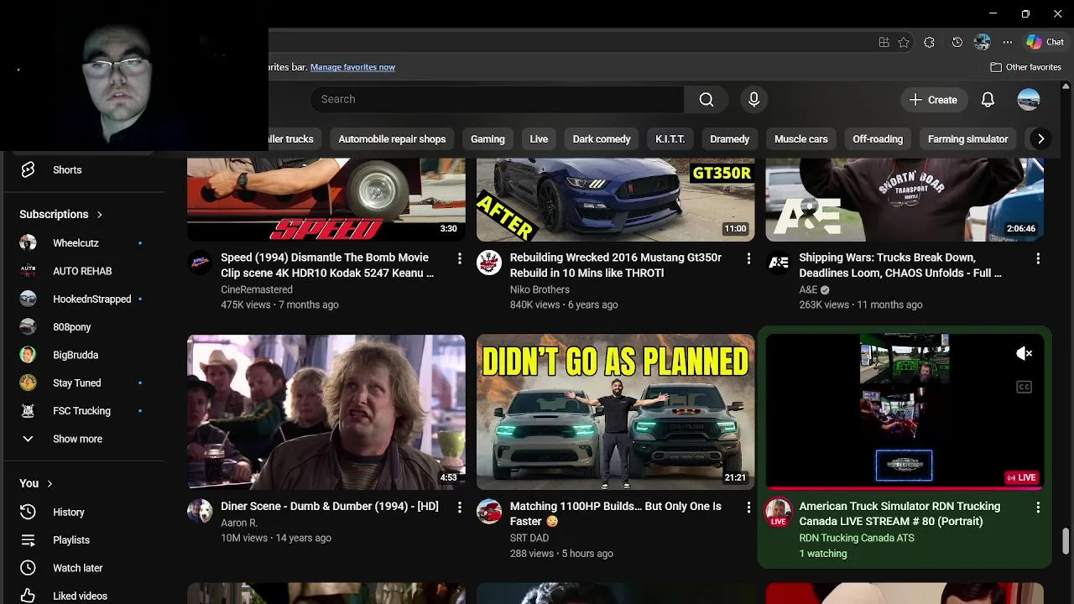Open the Copilot Chat button

(1045, 42)
